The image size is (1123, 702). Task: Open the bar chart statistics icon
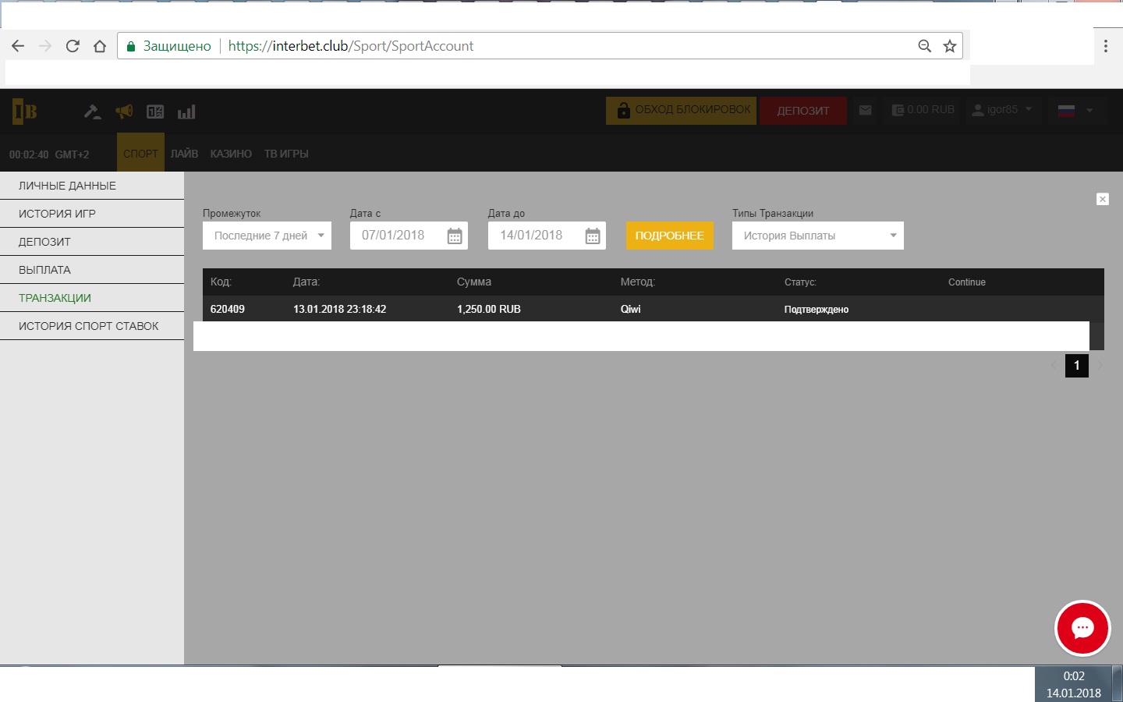pyautogui.click(x=186, y=112)
